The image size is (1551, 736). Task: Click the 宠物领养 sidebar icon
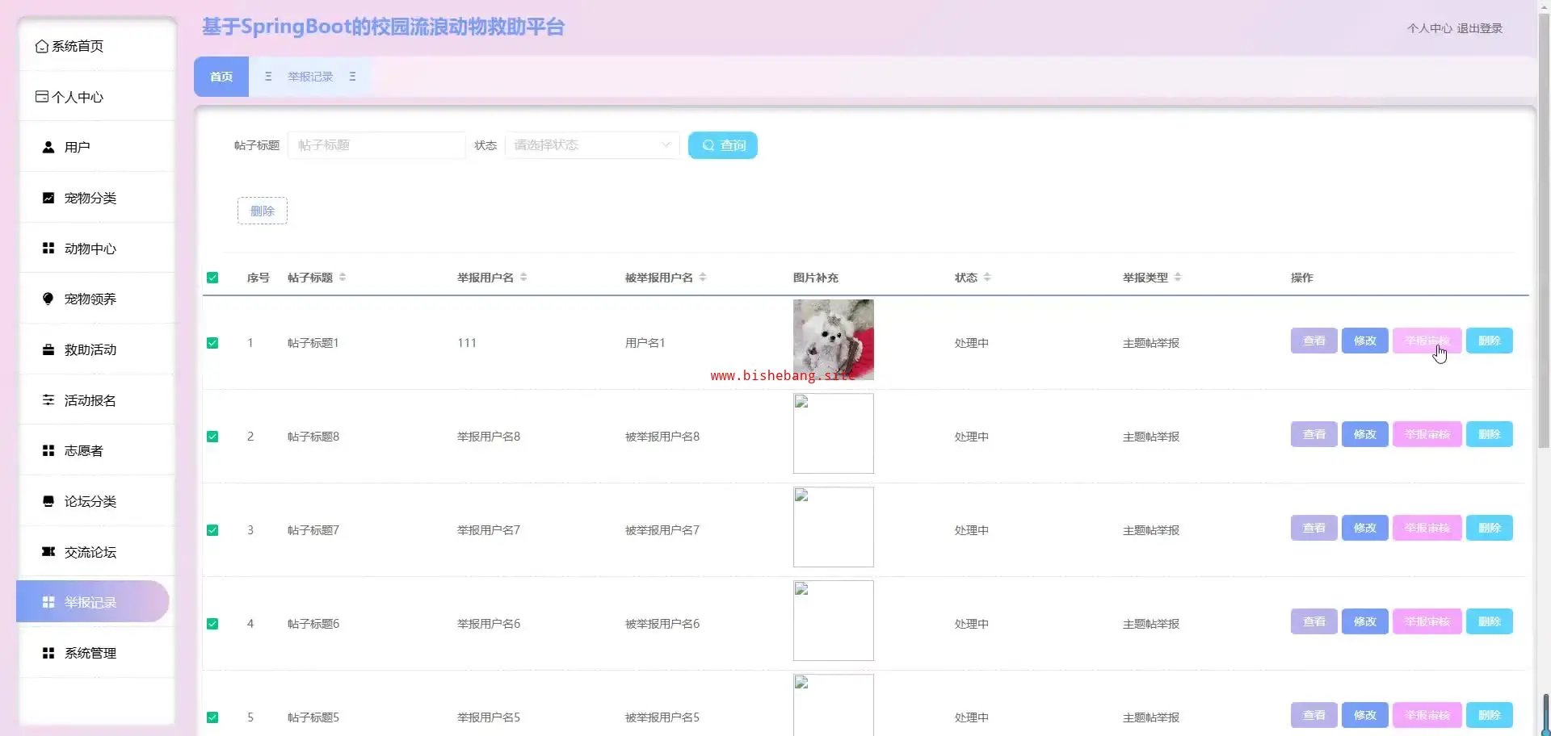[48, 299]
